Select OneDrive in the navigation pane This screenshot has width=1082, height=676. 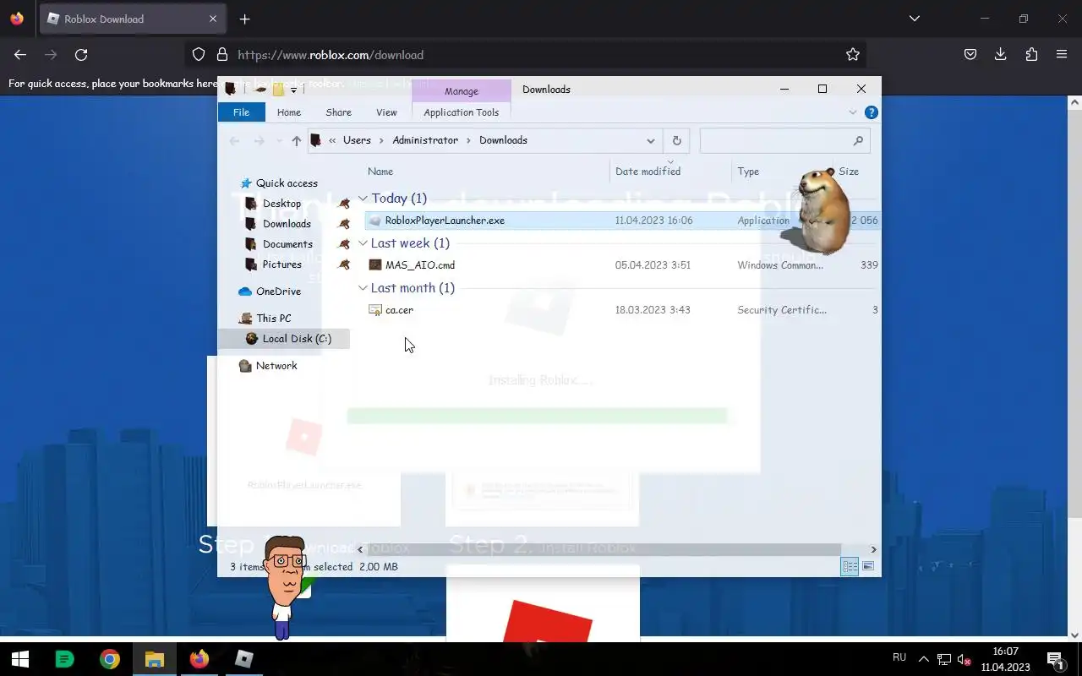coord(278,292)
